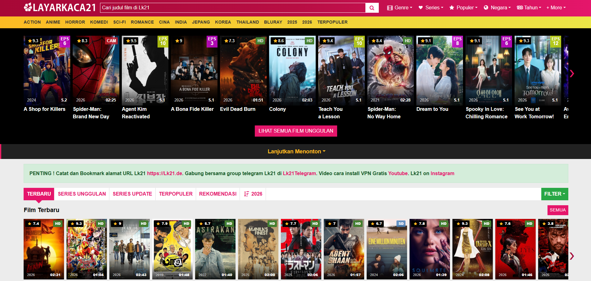Switch to the SERIES UPDATE tab

pos(132,194)
